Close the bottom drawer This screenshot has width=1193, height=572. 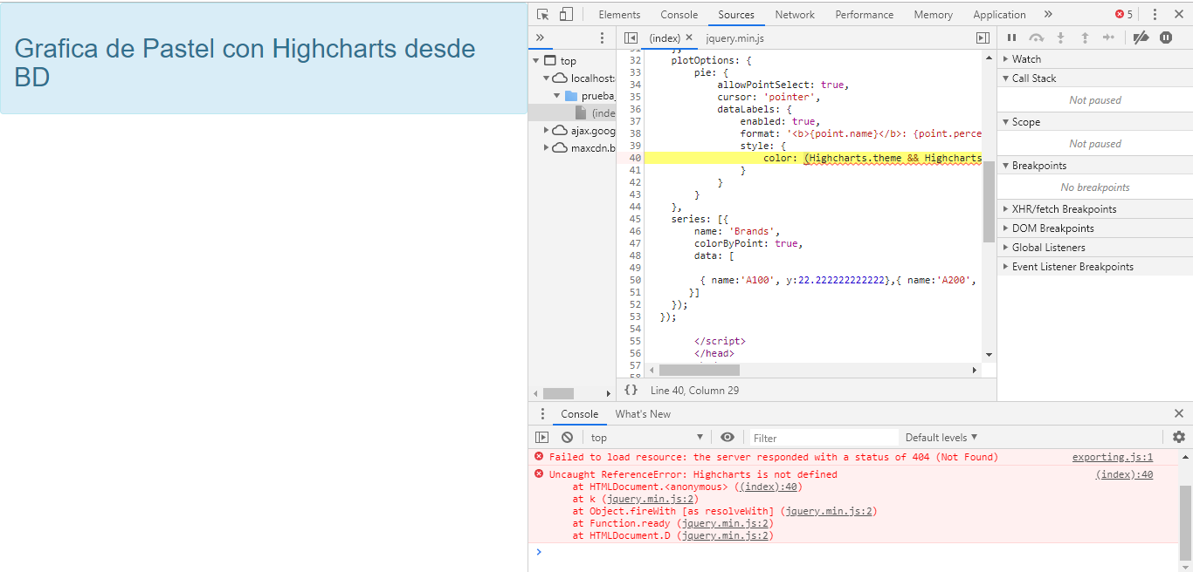click(1179, 414)
